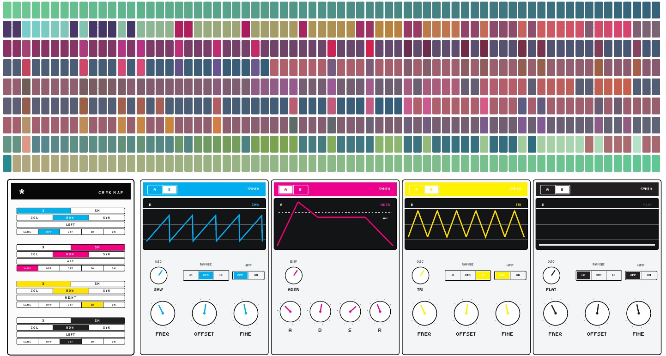666x356 pixels.
Task: Set cyan synth RANGE to LO
Action: [x=190, y=275]
